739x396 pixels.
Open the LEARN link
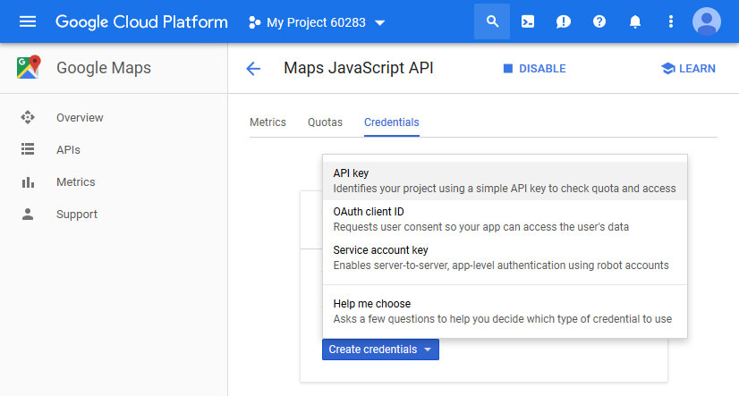tap(688, 69)
